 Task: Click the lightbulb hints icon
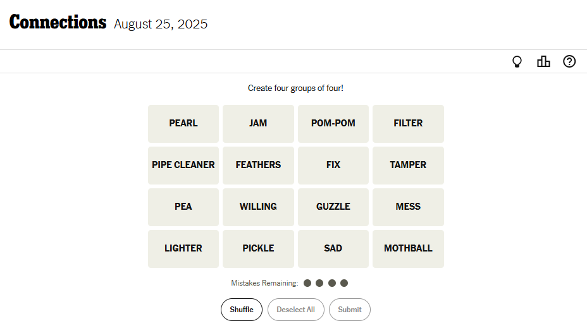coord(517,61)
